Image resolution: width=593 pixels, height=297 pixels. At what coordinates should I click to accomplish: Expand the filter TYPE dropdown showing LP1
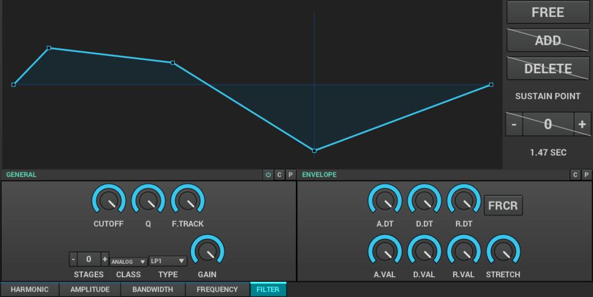point(168,261)
